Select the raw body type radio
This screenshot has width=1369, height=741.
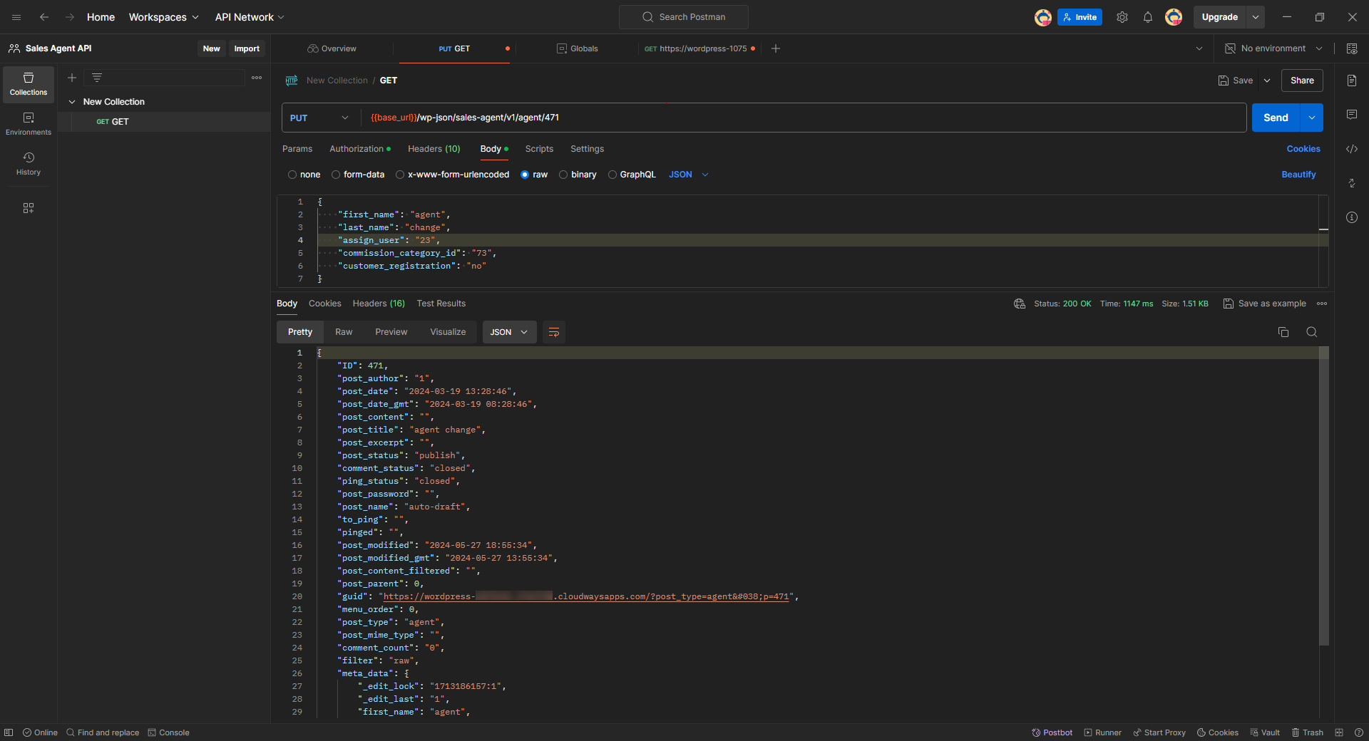(525, 175)
